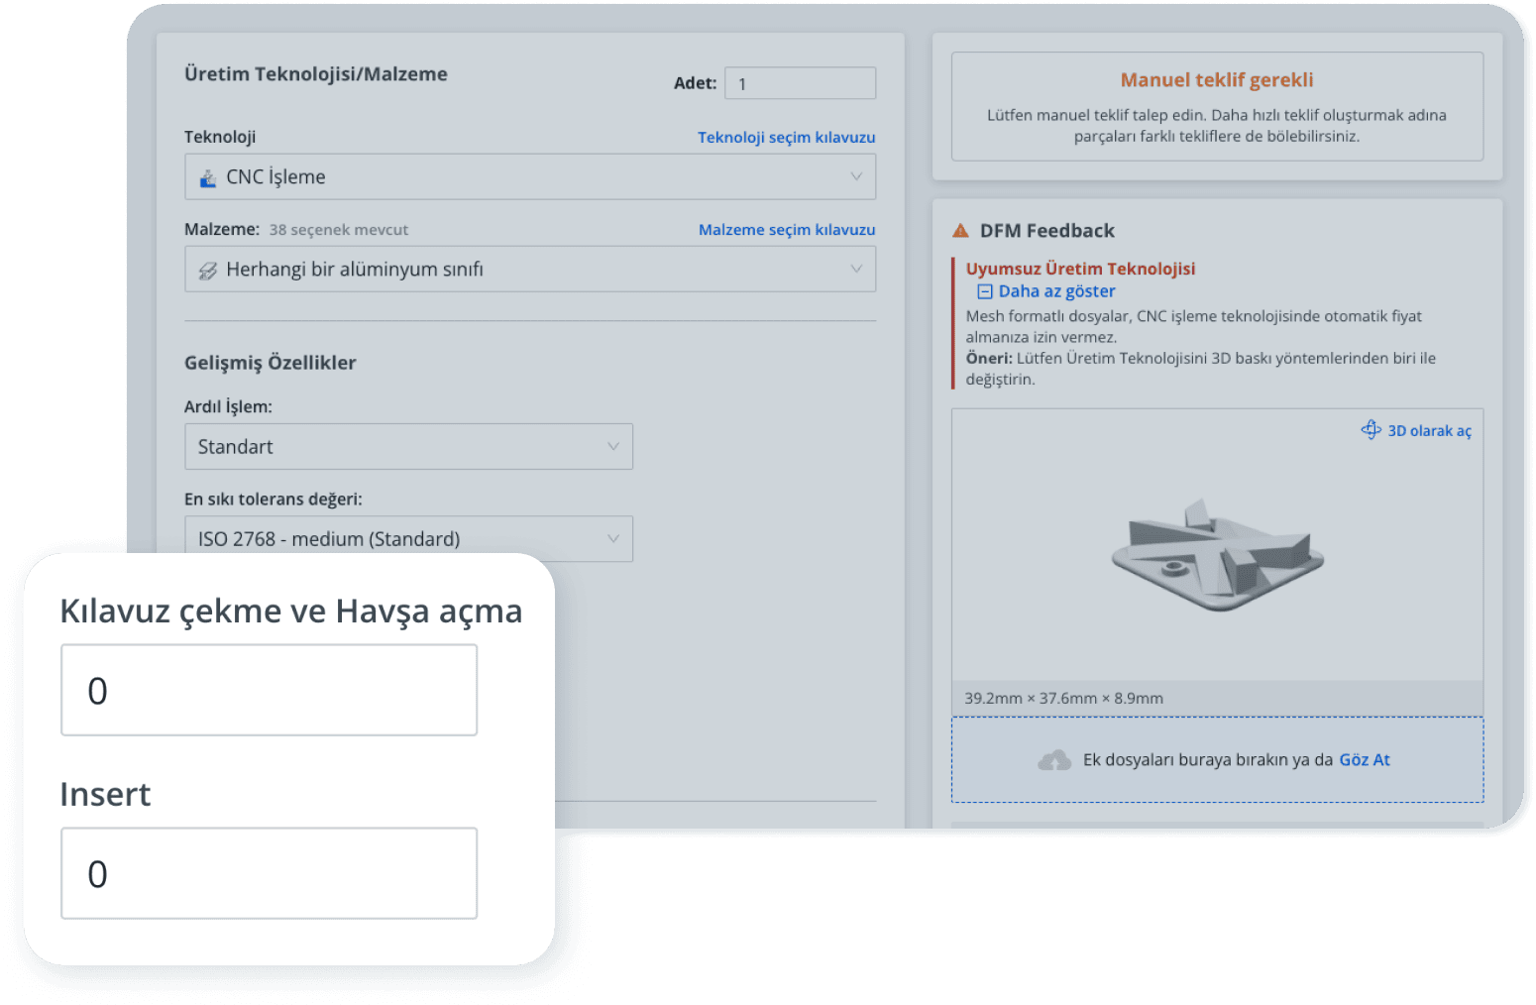Click the cloud upload icon
This screenshot has height=1005, width=1536.
(1054, 760)
